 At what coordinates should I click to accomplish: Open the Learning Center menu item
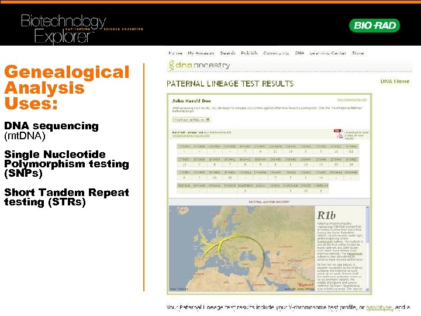(x=328, y=53)
